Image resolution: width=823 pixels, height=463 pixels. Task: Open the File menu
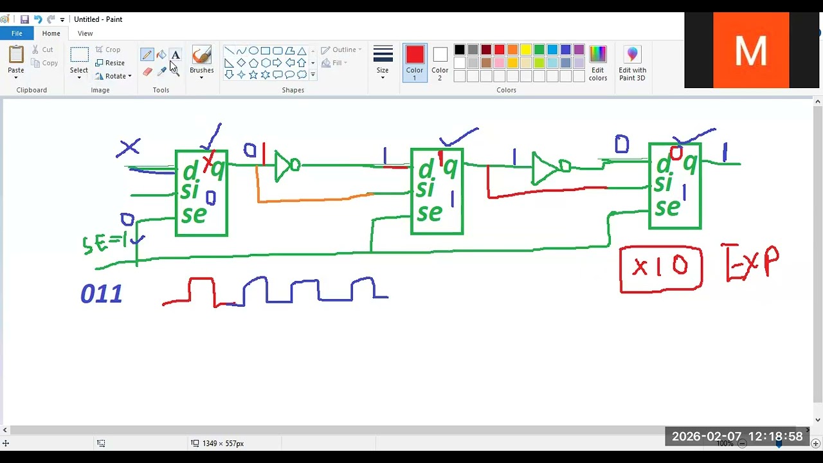click(x=17, y=33)
